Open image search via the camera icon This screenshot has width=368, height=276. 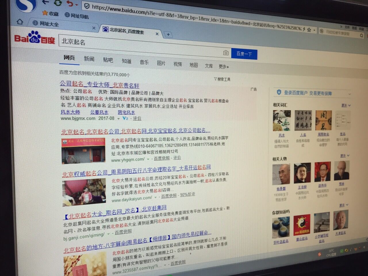(226, 53)
